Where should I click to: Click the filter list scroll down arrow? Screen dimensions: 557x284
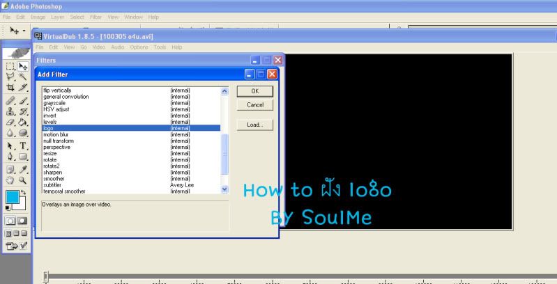point(224,189)
